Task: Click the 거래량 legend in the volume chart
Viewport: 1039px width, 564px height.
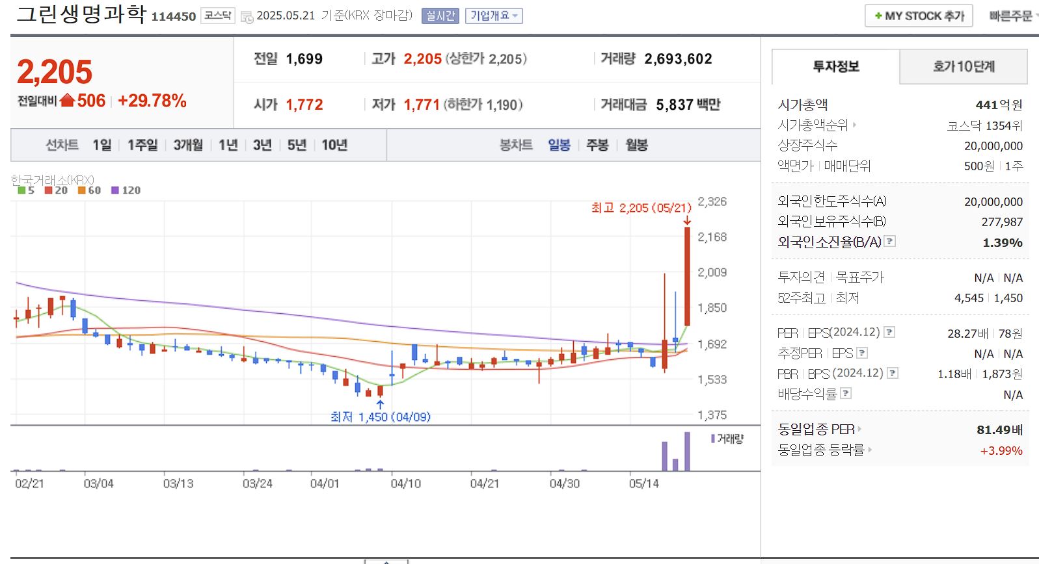Action: 727,439
